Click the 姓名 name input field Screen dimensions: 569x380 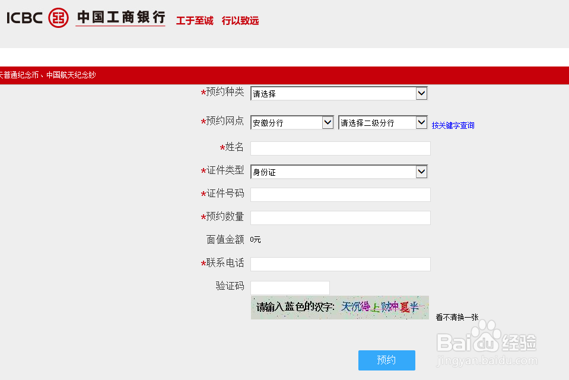coord(340,148)
